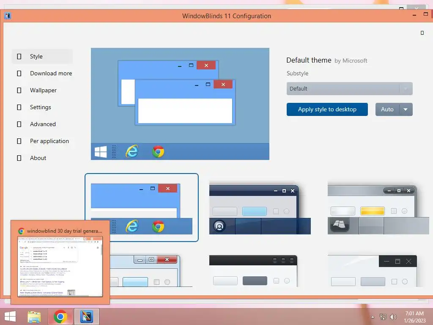Minimize the WindowBlinds Configuration window

click(x=414, y=15)
